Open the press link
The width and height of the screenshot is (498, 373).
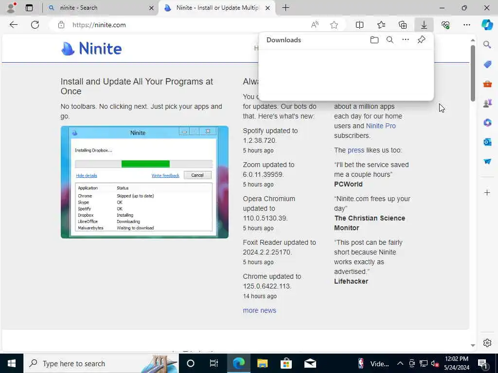click(x=356, y=150)
